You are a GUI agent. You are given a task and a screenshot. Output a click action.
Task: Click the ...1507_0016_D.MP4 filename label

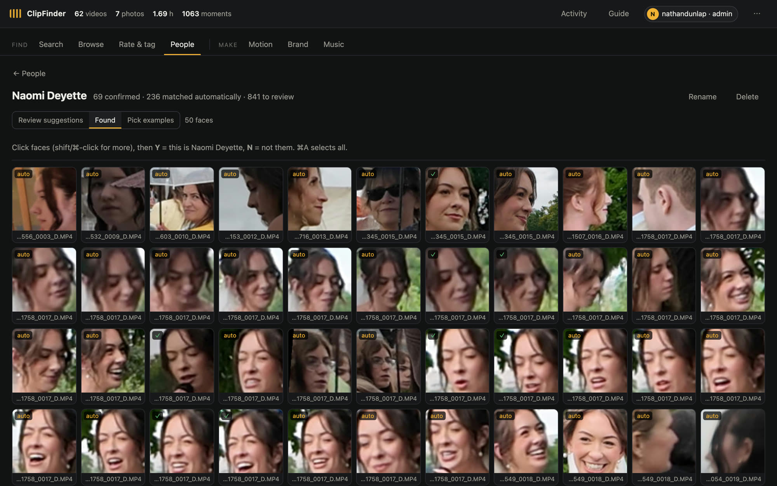(595, 236)
